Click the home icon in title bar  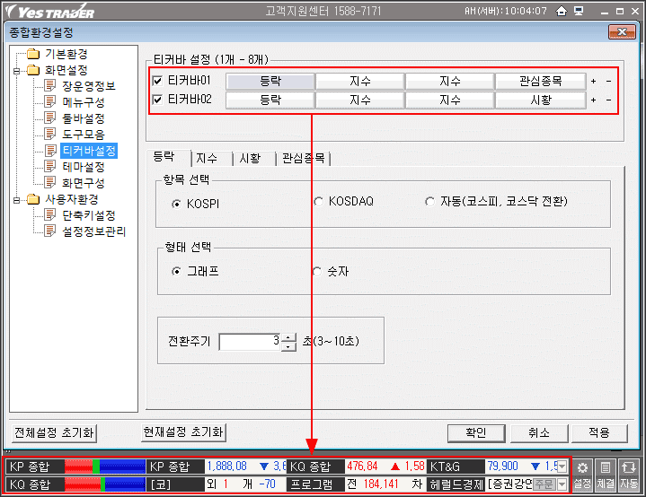[562, 12]
